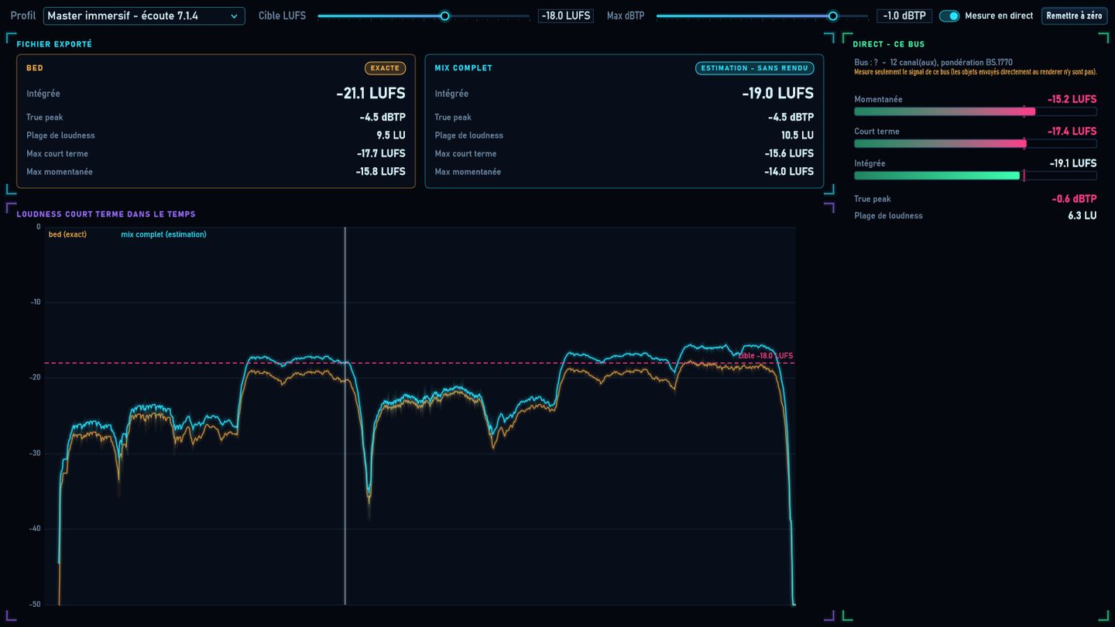This screenshot has height=627, width=1115.
Task: Click the Momentanée level meter bar
Action: [976, 111]
